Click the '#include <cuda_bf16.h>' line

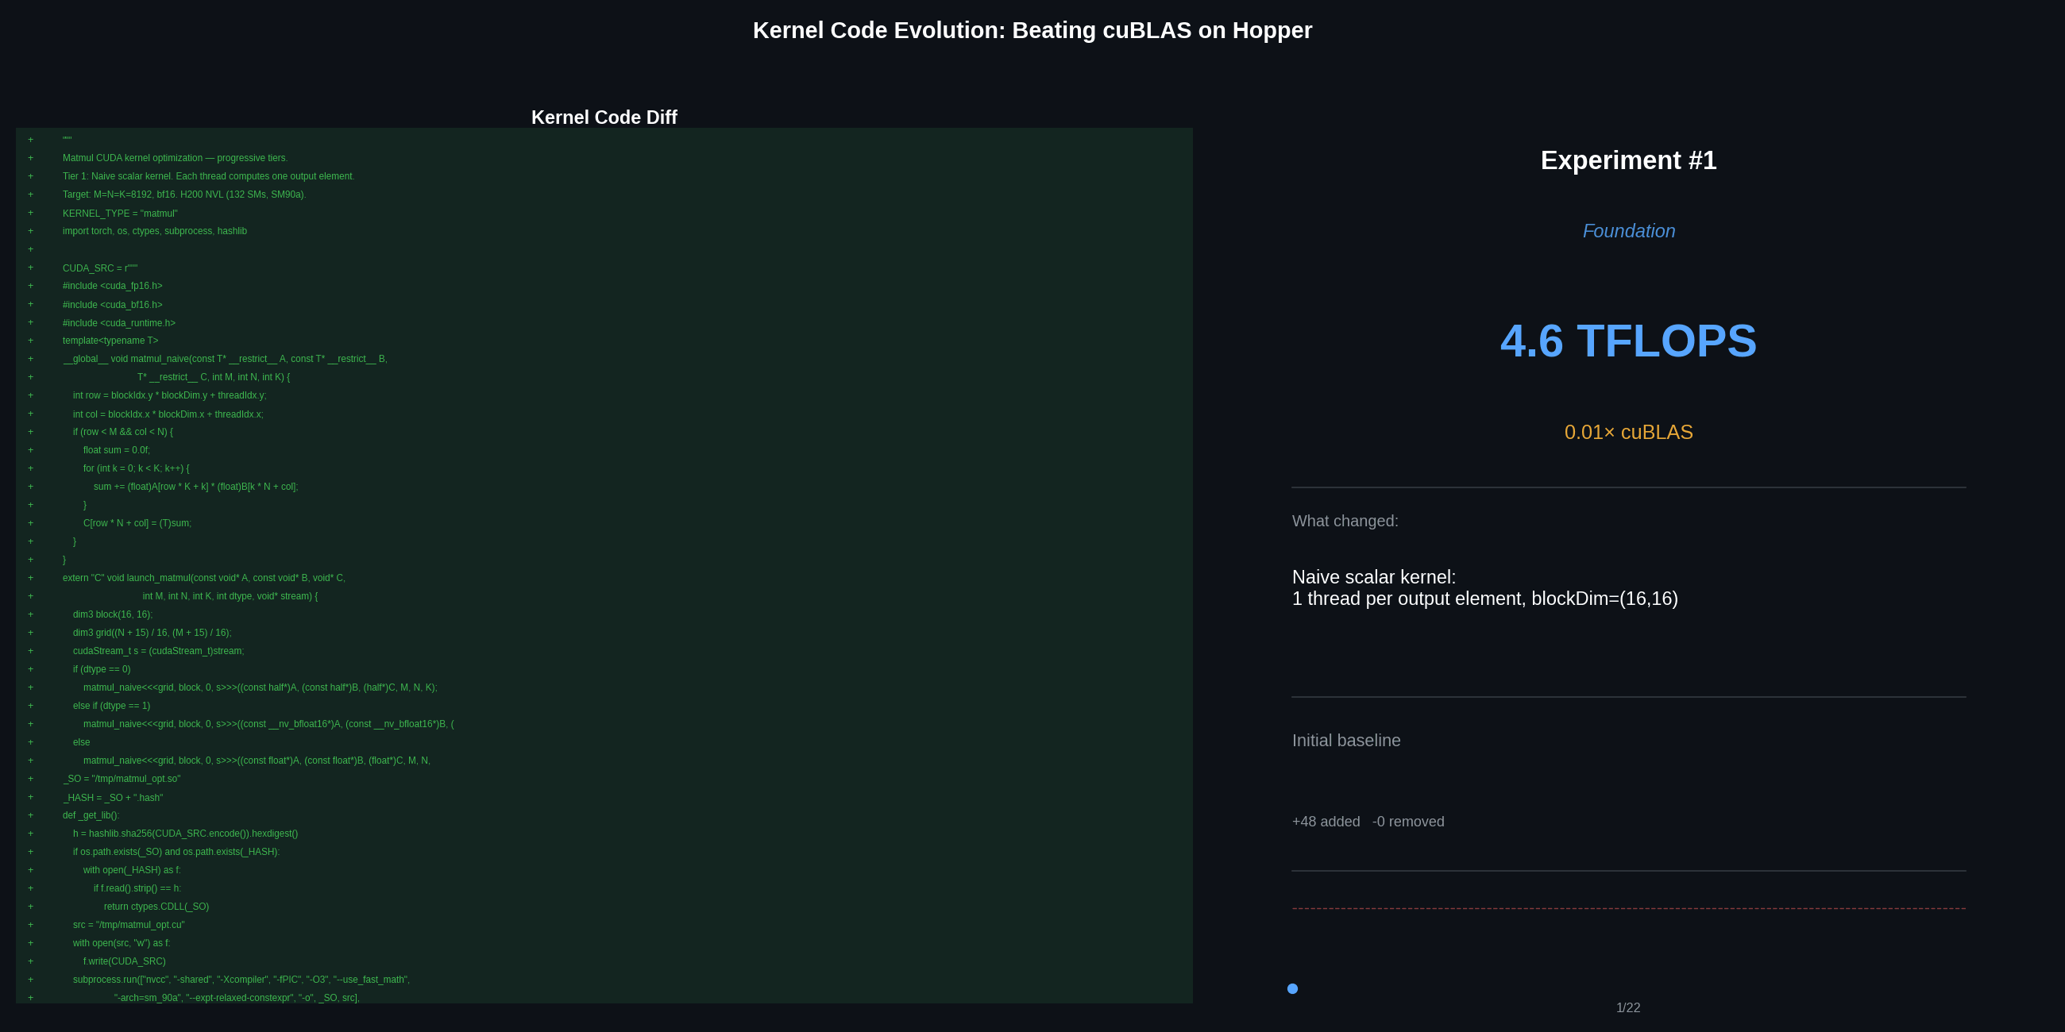[x=112, y=305]
